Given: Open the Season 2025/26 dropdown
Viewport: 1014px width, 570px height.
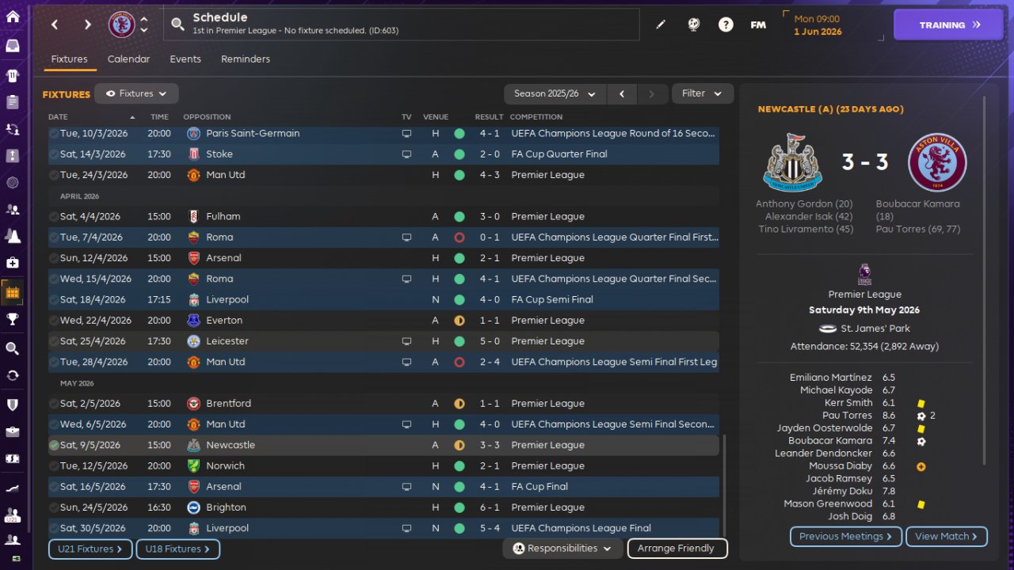Looking at the screenshot, I should (555, 93).
